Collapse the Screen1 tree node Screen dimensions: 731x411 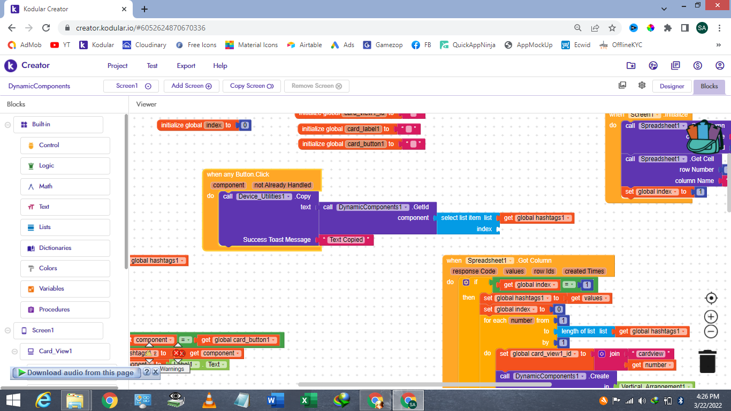point(7,331)
